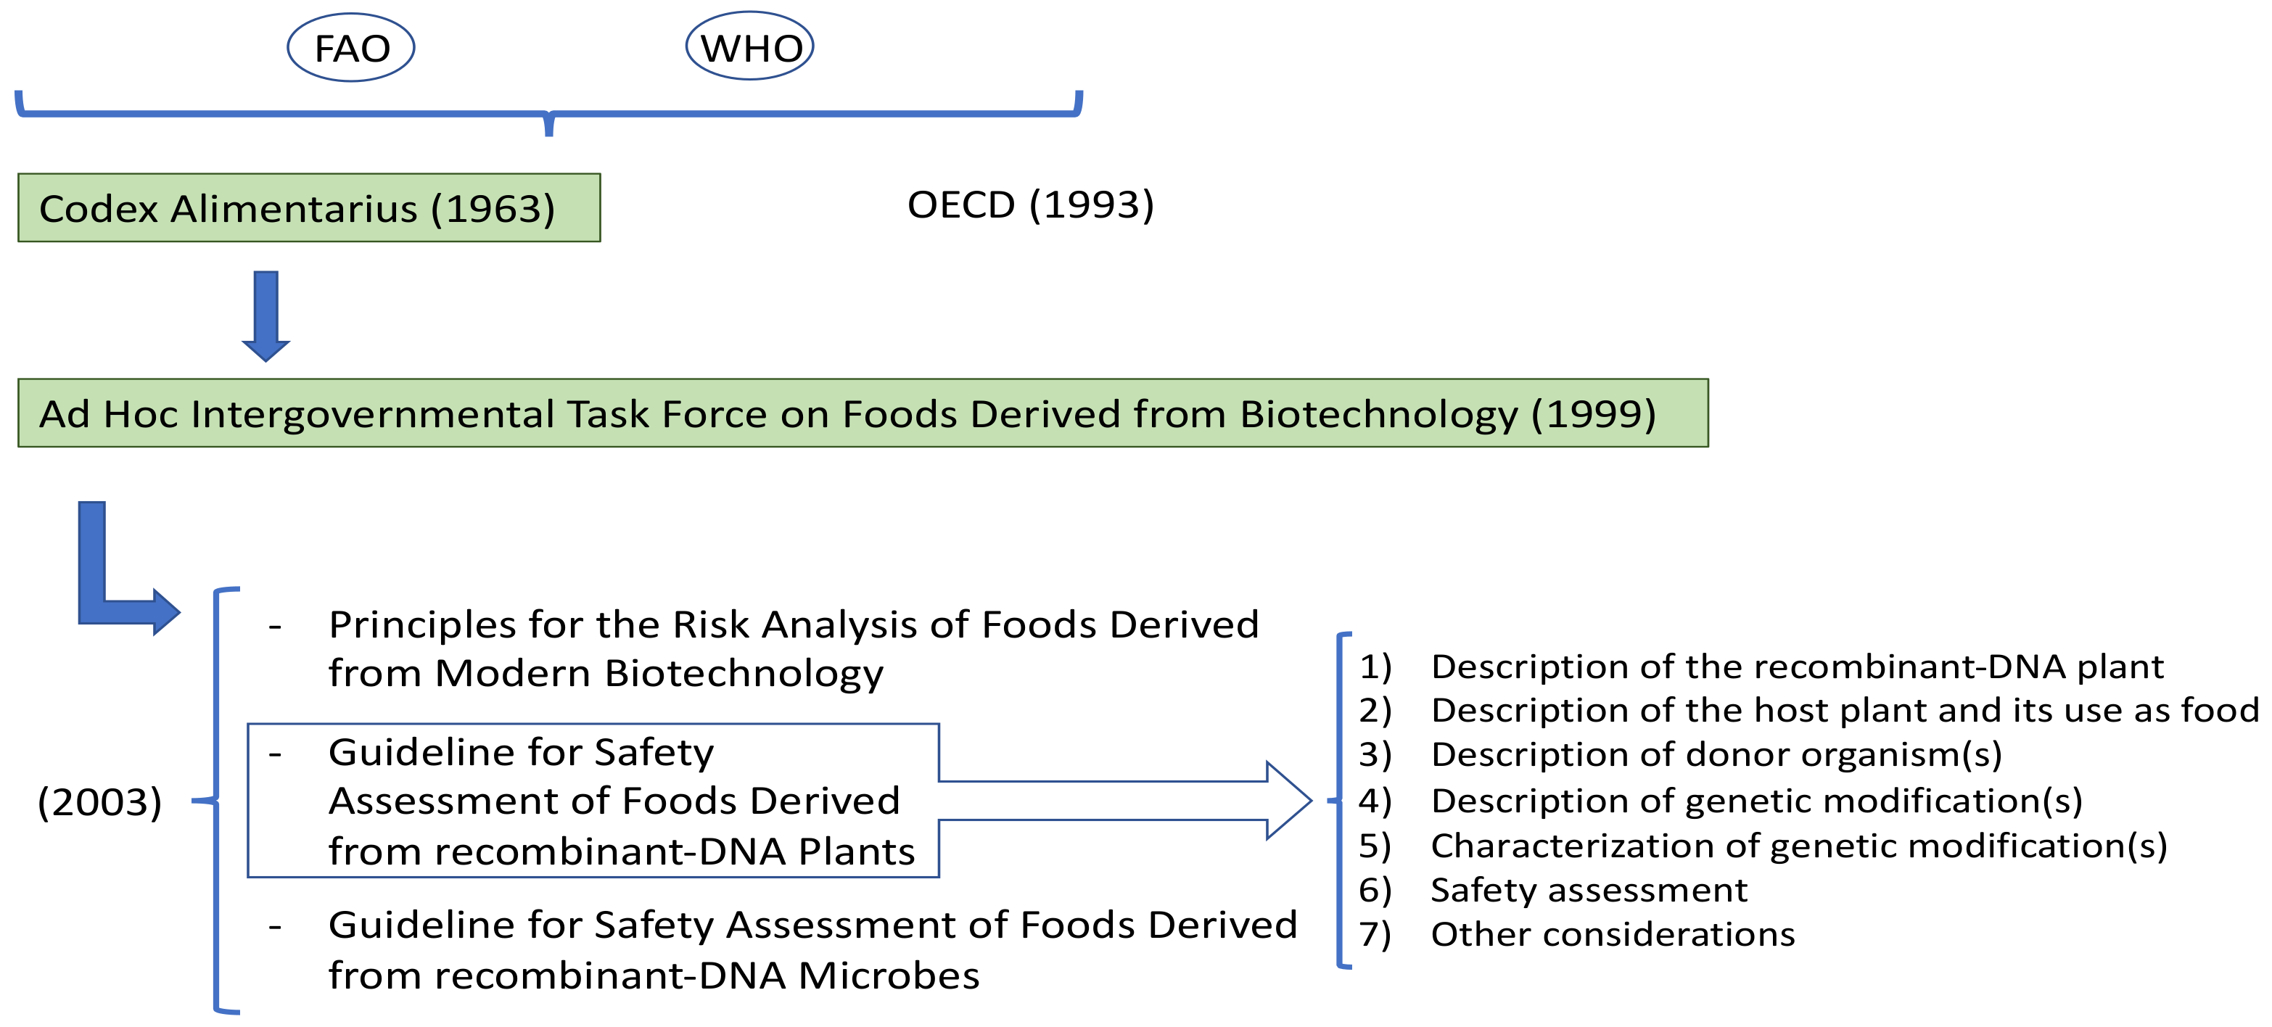Select the solid blue downward arrow

pyautogui.click(x=266, y=315)
